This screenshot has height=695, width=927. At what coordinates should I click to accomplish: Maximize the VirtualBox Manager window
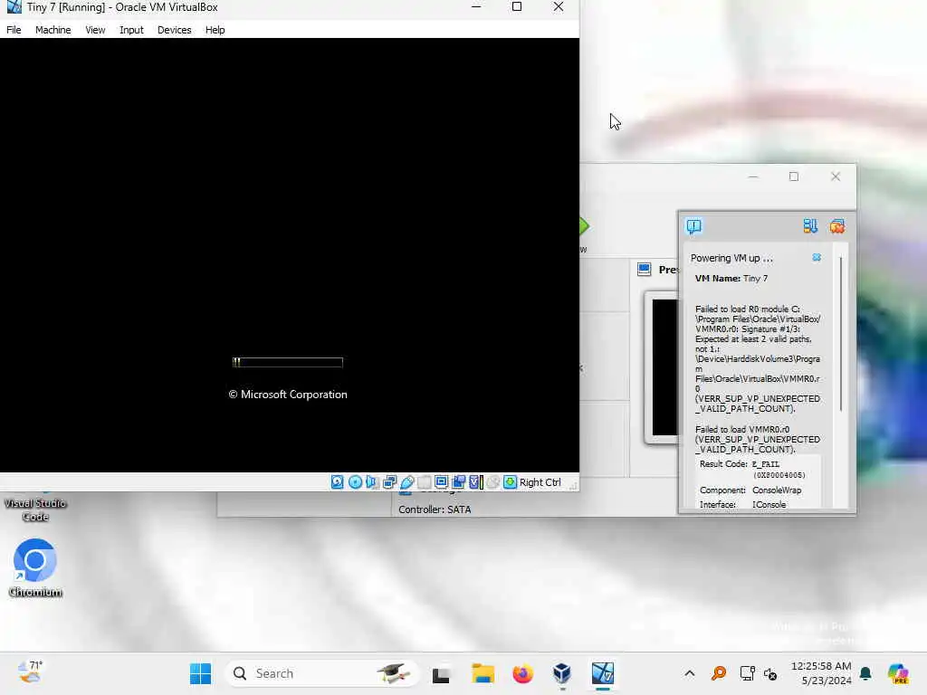(794, 176)
